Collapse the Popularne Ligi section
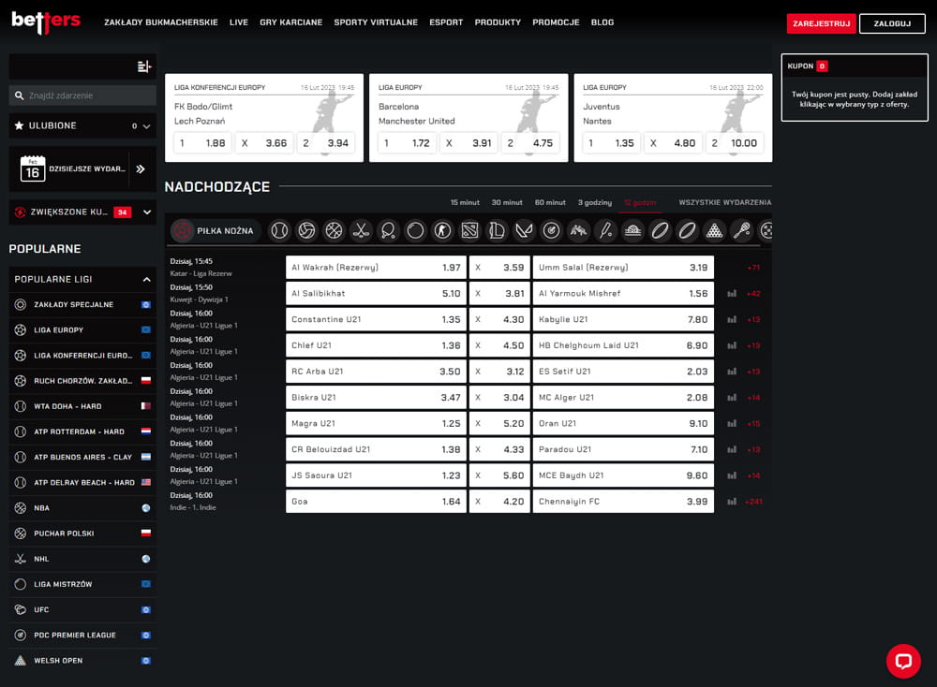 [x=146, y=279]
